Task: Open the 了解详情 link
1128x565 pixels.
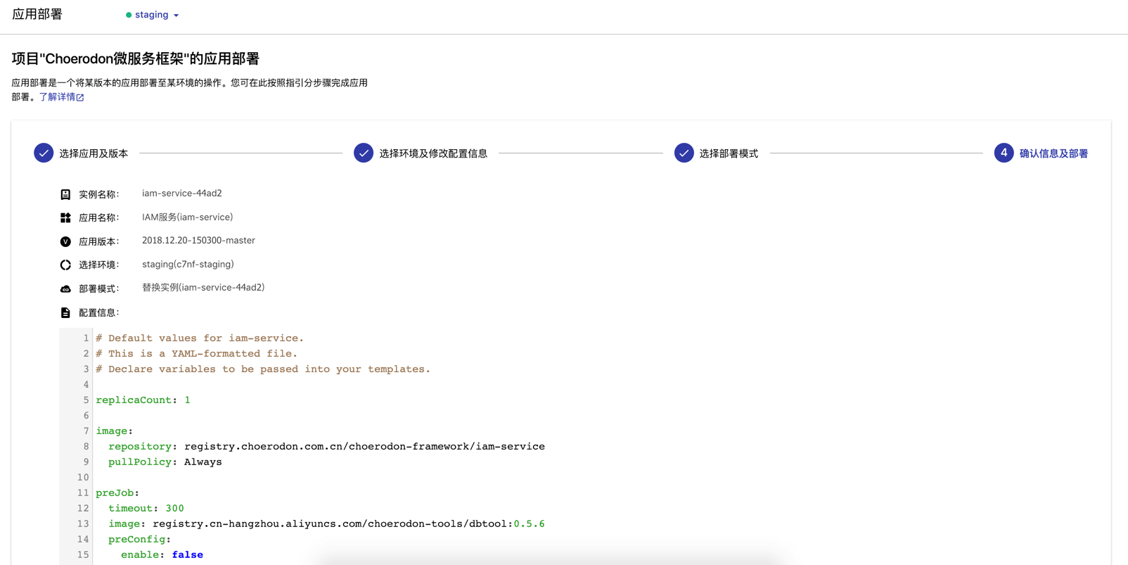Action: pyautogui.click(x=57, y=97)
